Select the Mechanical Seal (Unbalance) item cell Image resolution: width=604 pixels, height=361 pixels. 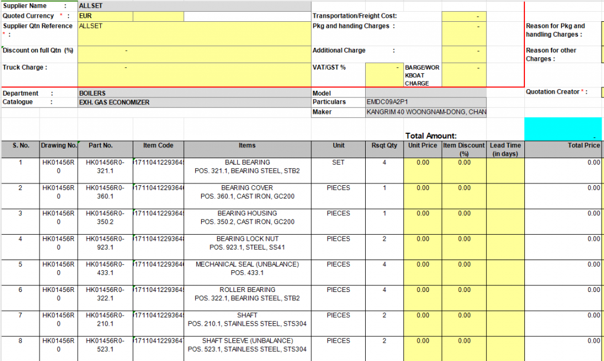tap(247, 268)
